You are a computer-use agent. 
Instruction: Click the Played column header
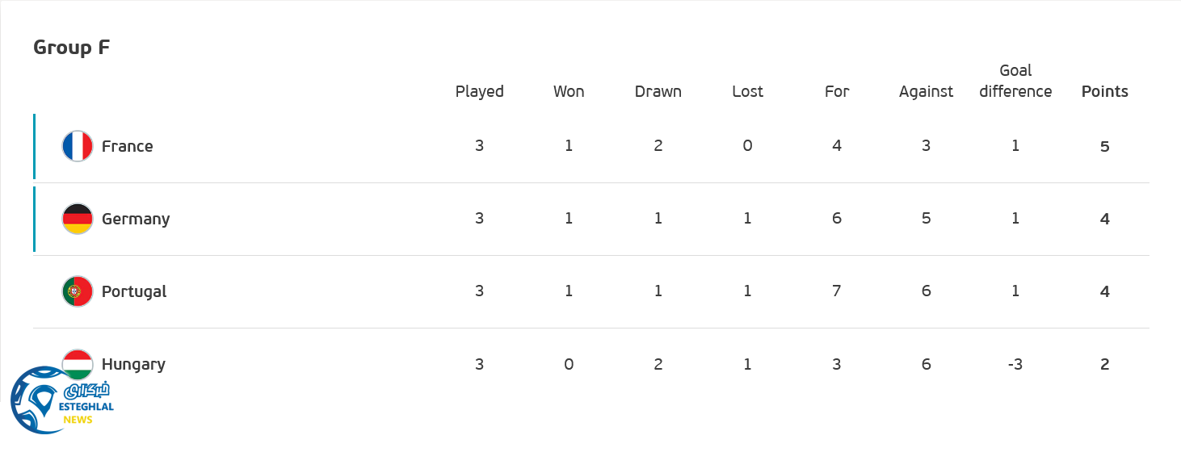tap(479, 91)
